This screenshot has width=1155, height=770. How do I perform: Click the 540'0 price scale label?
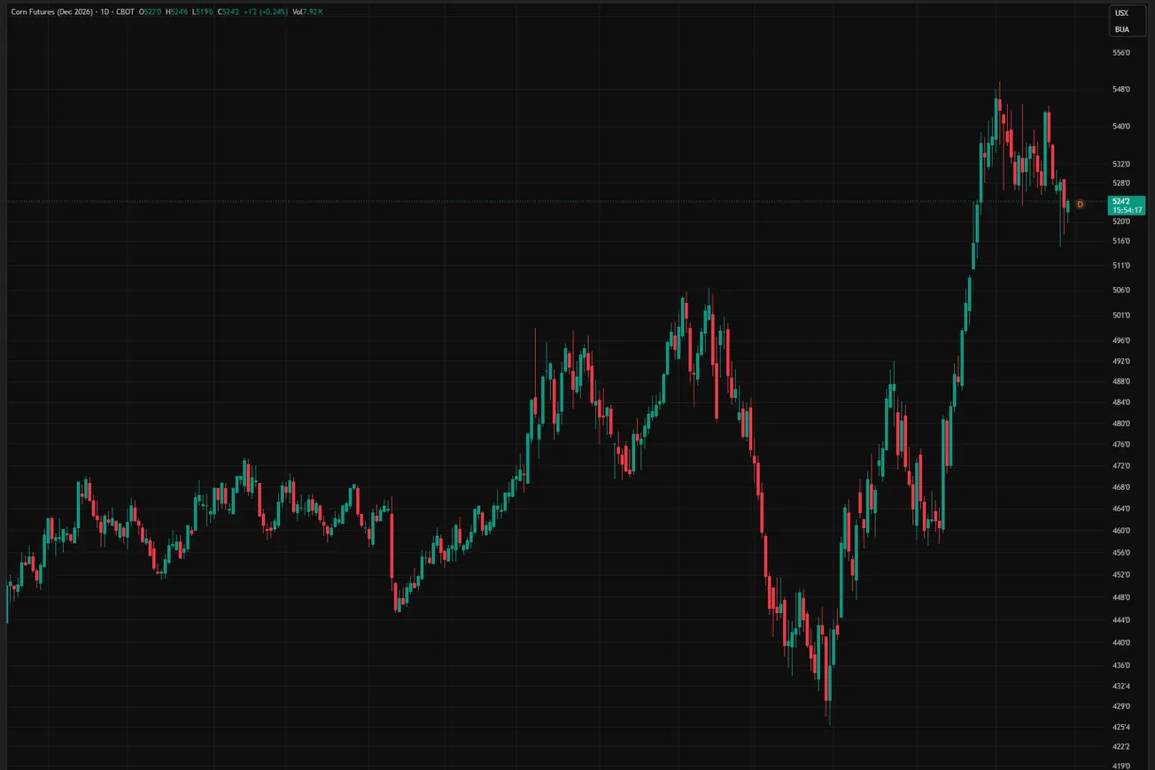tap(1120, 127)
